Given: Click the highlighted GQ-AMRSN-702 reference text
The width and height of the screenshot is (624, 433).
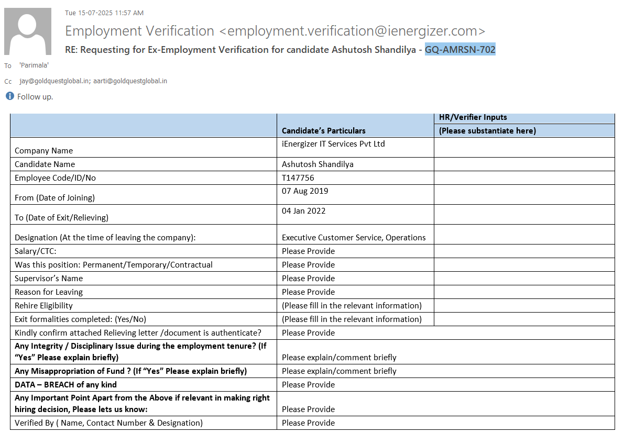Looking at the screenshot, I should coord(459,50).
